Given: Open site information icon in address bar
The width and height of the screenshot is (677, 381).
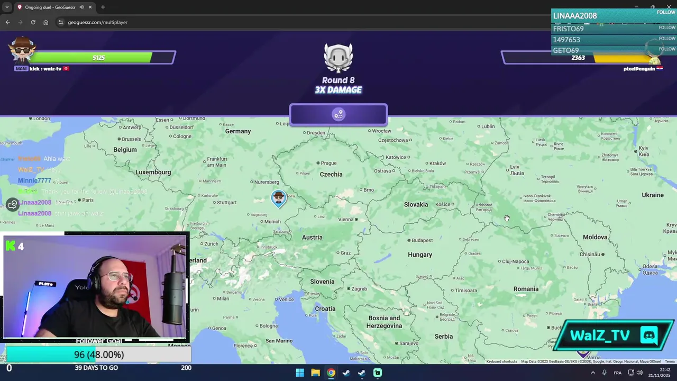Looking at the screenshot, I should (x=61, y=22).
